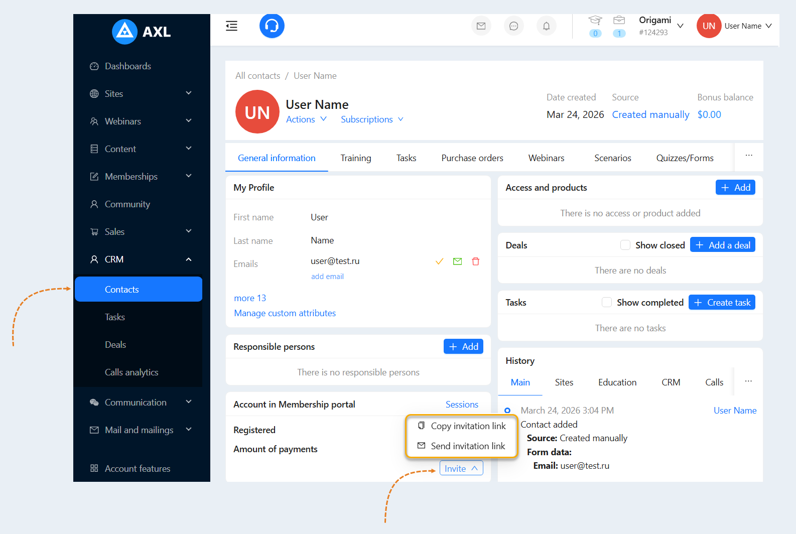Select the Education history tab
796x534 pixels.
tap(617, 382)
